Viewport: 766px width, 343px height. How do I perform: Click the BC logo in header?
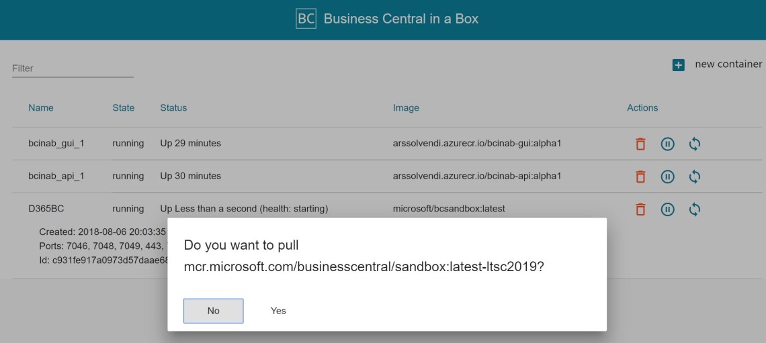click(306, 19)
